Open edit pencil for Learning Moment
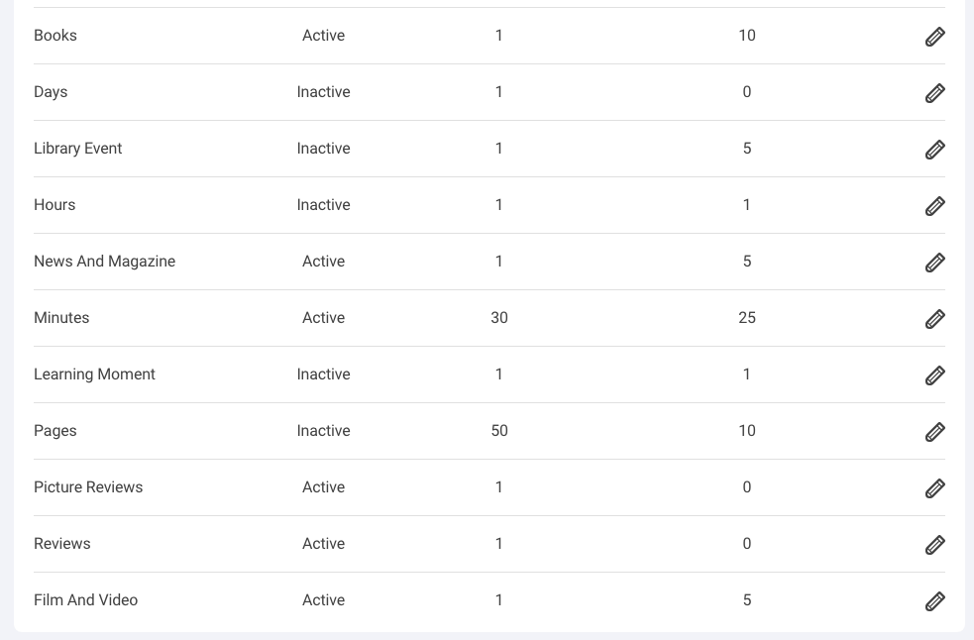 (935, 375)
